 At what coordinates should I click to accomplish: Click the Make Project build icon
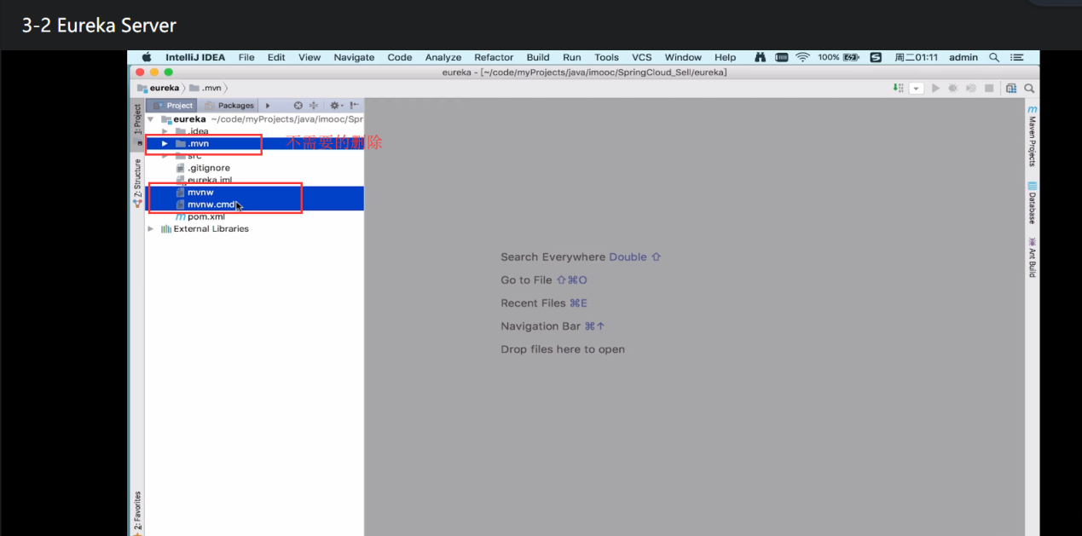click(x=898, y=88)
